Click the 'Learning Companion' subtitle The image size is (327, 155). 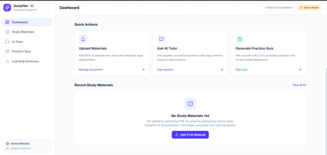click(x=25, y=10)
